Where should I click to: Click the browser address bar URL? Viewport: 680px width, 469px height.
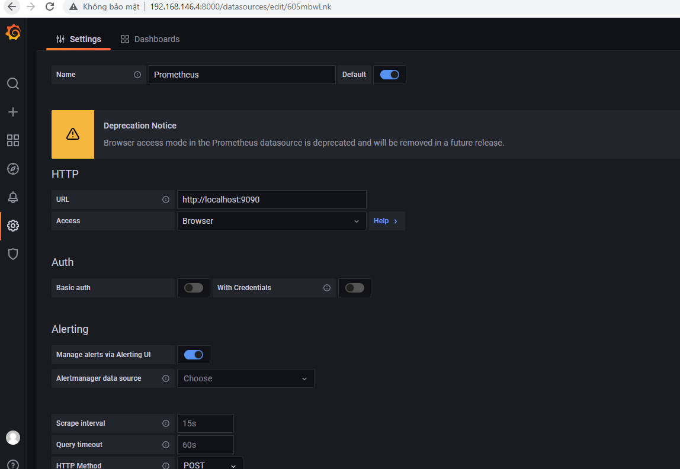[240, 7]
